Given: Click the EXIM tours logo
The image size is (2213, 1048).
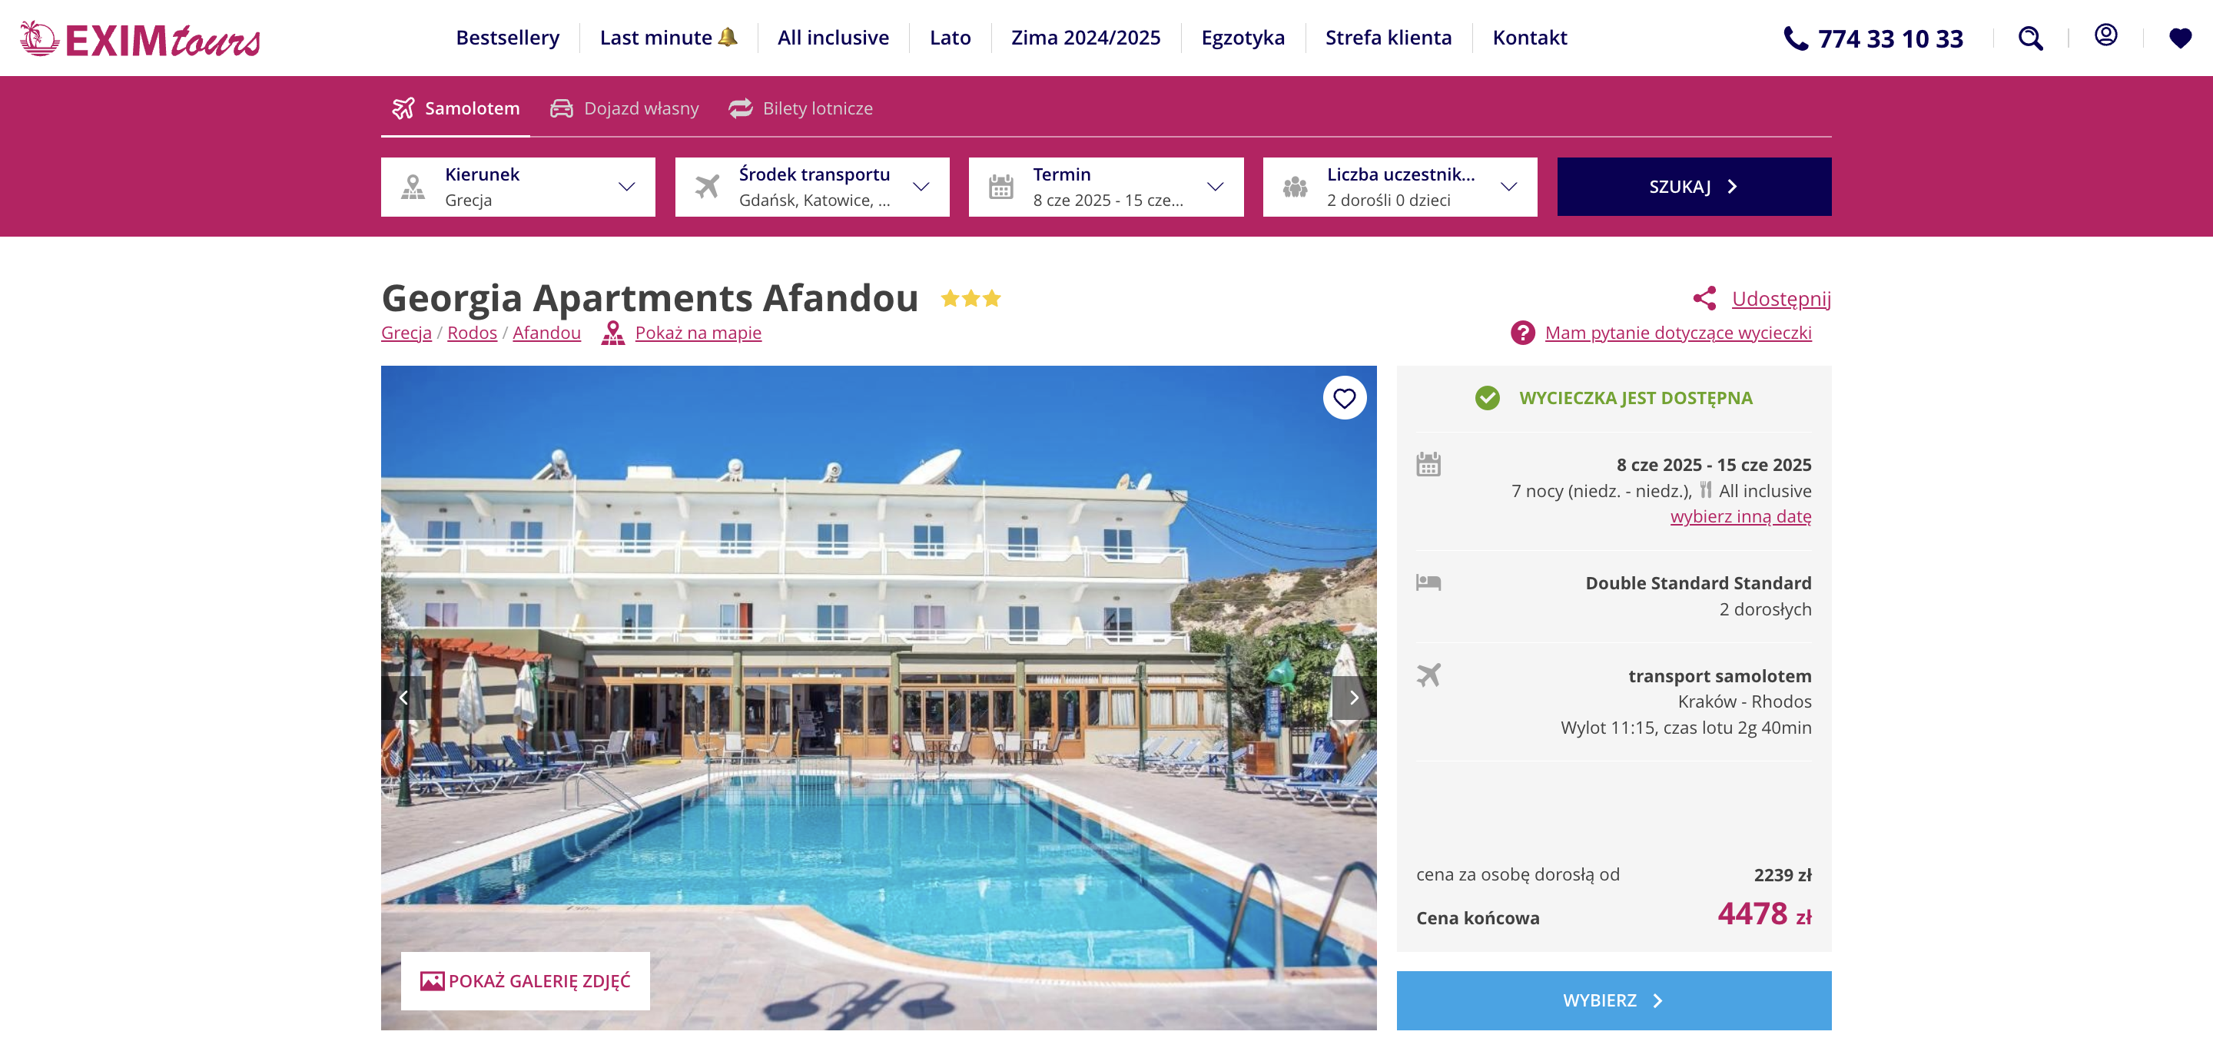Looking at the screenshot, I should (140, 38).
